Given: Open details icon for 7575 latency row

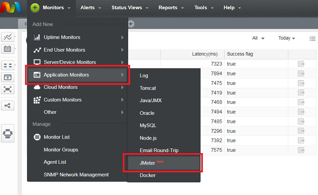Looking at the screenshot, I should (x=301, y=150).
